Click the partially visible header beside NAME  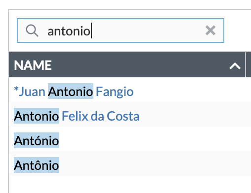click(249, 64)
